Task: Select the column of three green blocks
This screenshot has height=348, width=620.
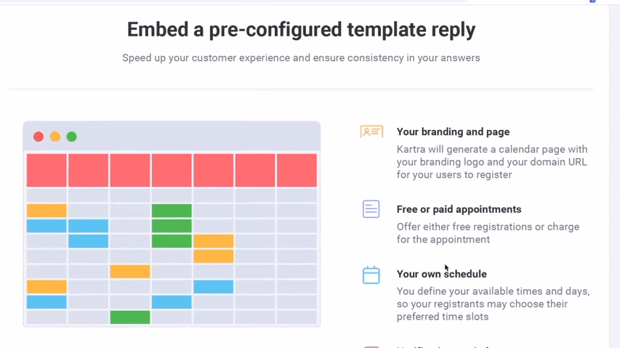Action: click(172, 226)
